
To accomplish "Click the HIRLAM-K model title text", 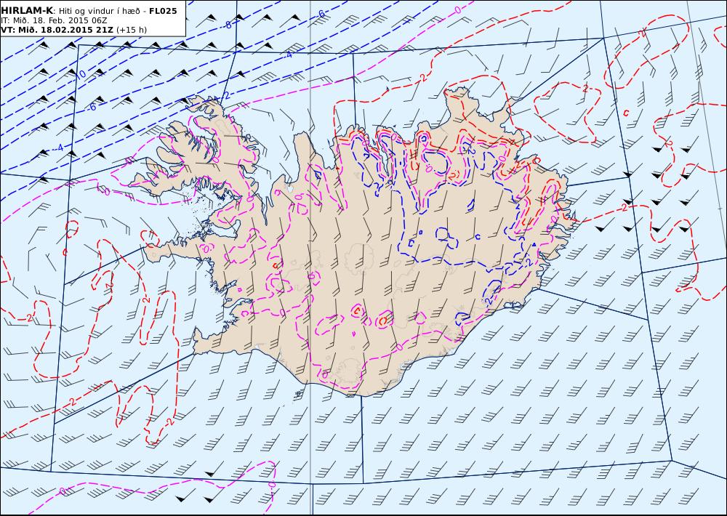I will pyautogui.click(x=27, y=11).
